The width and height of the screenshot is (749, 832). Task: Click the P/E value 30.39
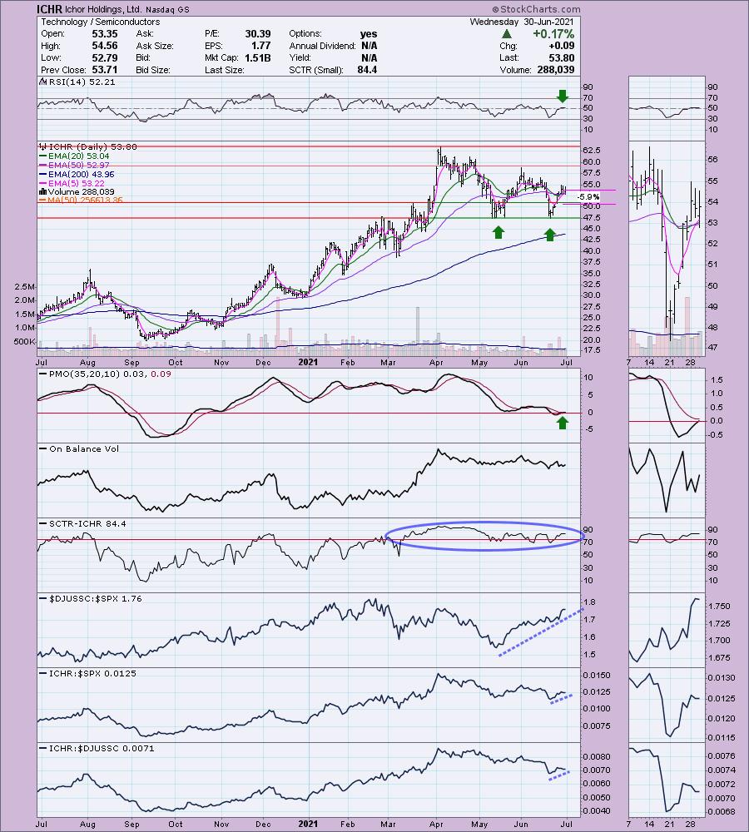tap(257, 34)
